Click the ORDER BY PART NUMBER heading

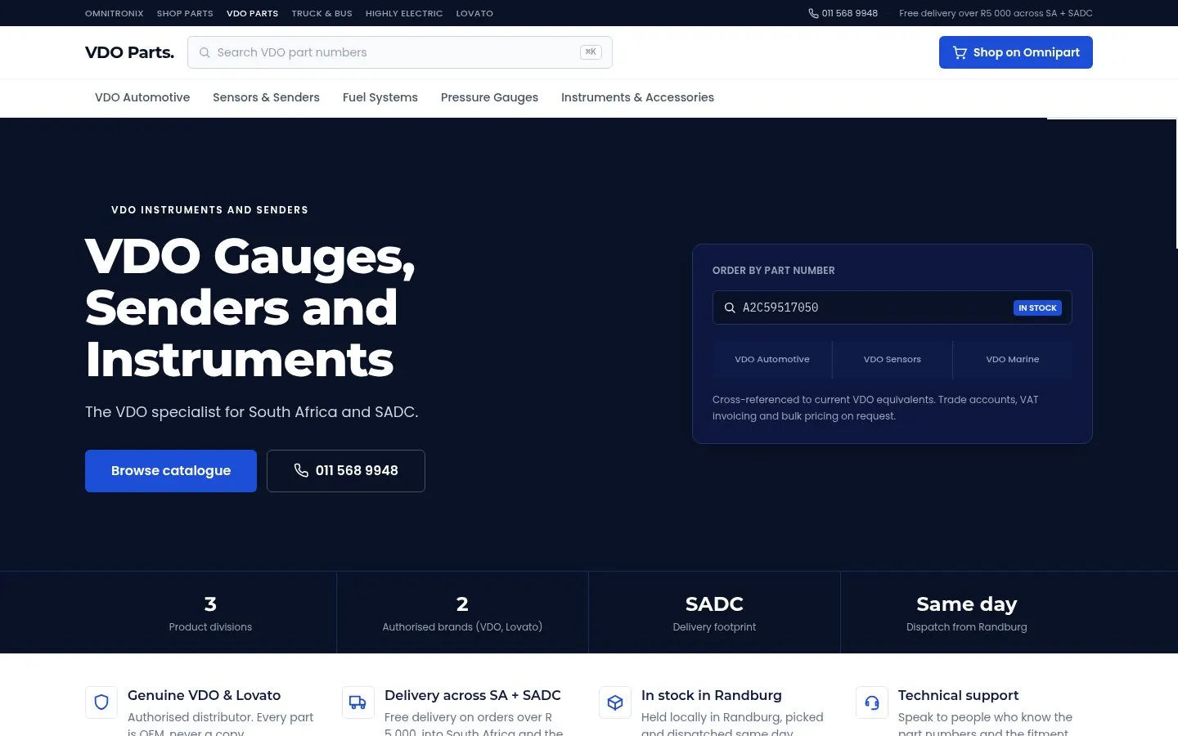click(x=774, y=271)
